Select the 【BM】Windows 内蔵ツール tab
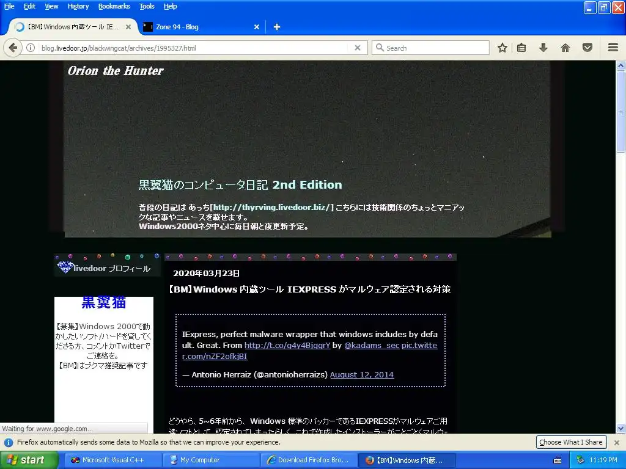The height and width of the screenshot is (469, 626). click(x=73, y=27)
